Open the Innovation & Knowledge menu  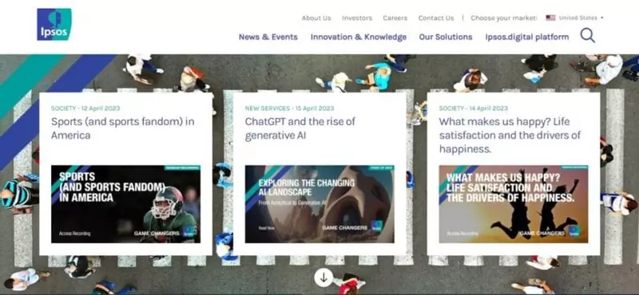[x=359, y=37]
